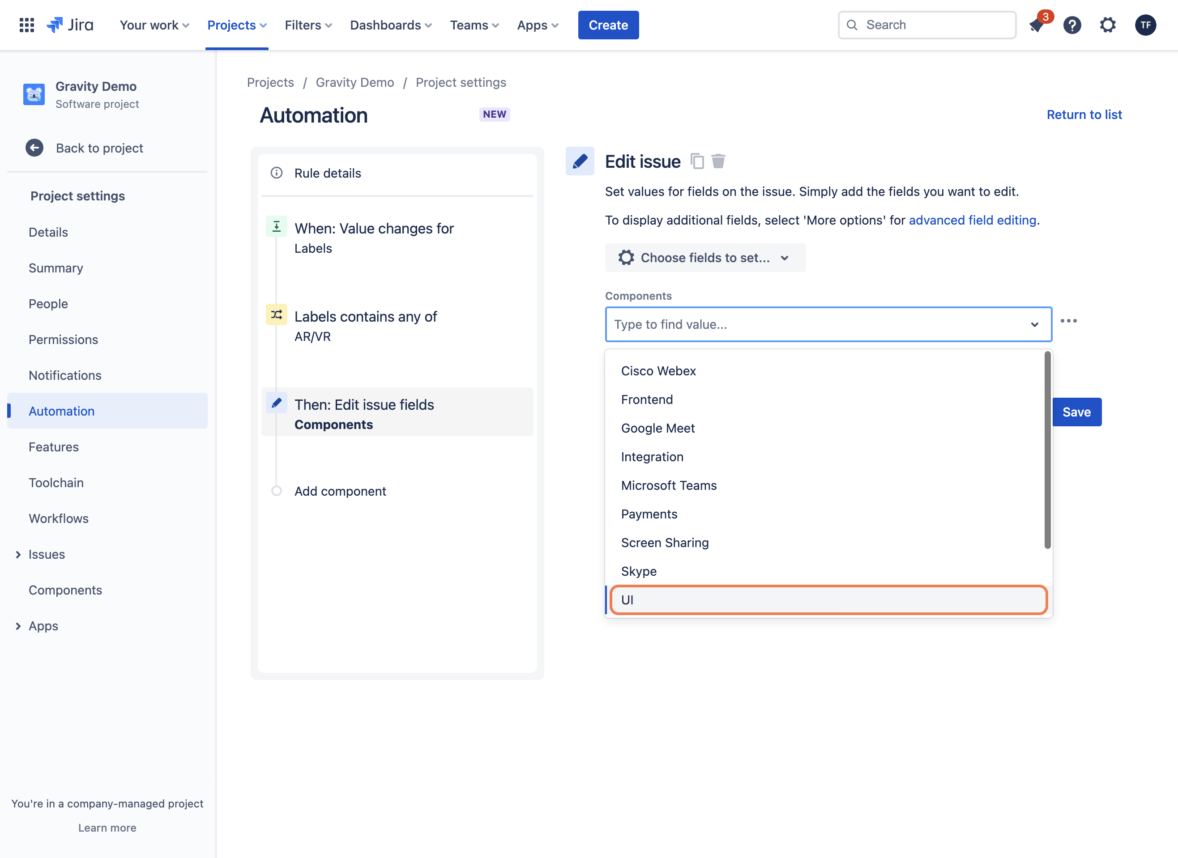This screenshot has height=858, width=1178.
Task: Open the advanced field editing link
Action: tap(972, 220)
